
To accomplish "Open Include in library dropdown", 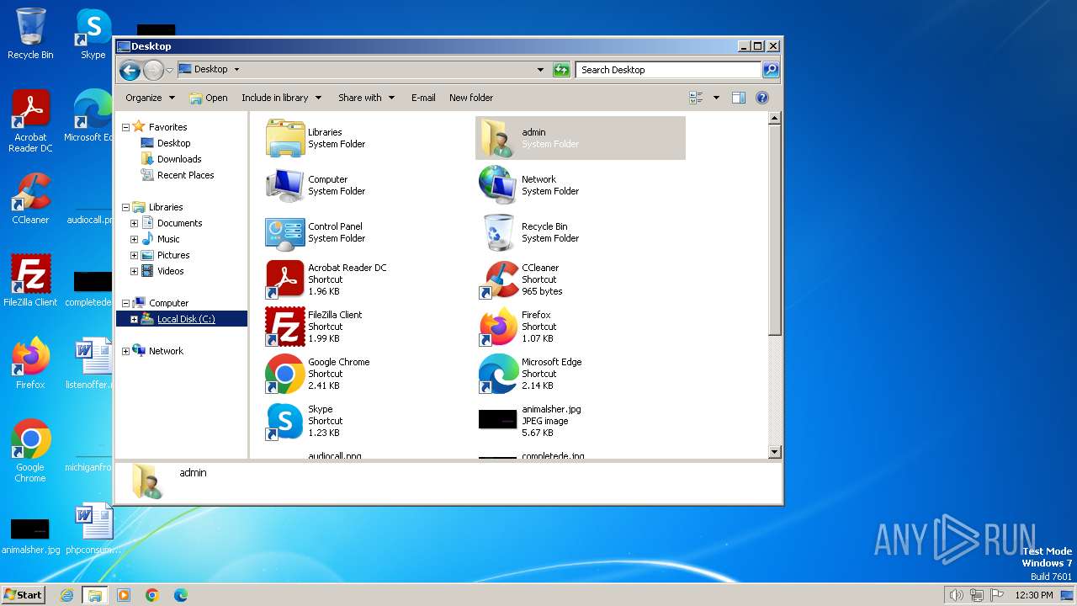I will (282, 98).
